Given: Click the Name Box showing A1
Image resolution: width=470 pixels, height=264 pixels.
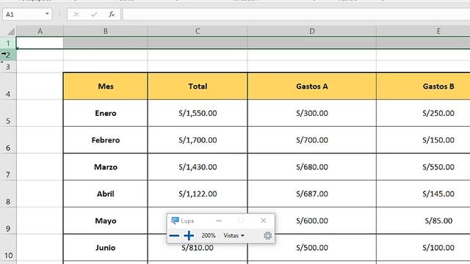Looking at the screenshot, I should tap(27, 14).
